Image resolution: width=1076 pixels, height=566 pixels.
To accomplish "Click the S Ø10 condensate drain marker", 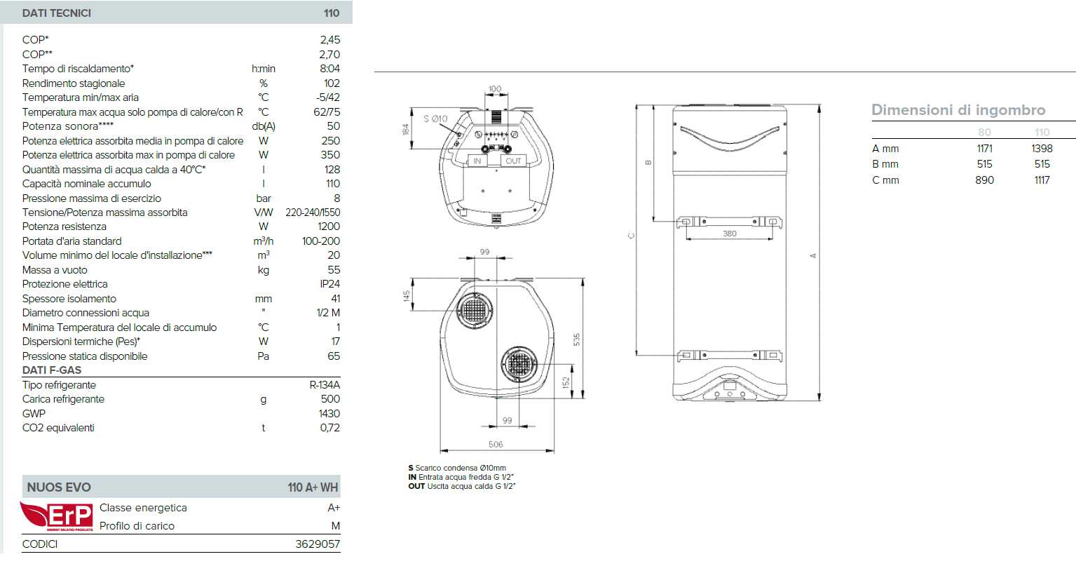I will 435,119.
